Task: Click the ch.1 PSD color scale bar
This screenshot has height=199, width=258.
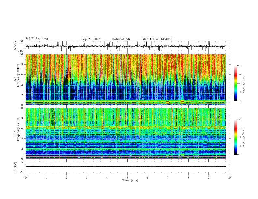Action: 236,83
